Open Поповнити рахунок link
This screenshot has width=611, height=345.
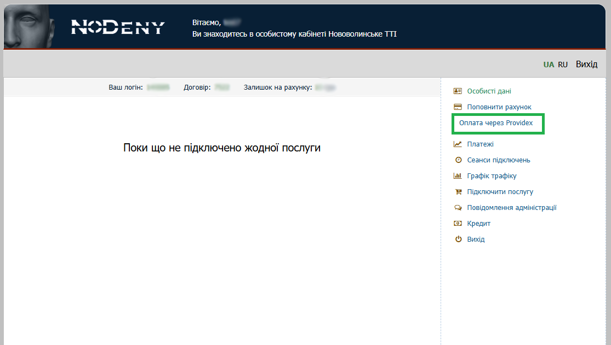[x=499, y=107]
